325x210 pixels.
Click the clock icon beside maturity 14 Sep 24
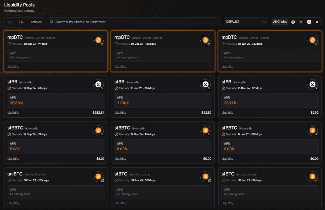9,88
